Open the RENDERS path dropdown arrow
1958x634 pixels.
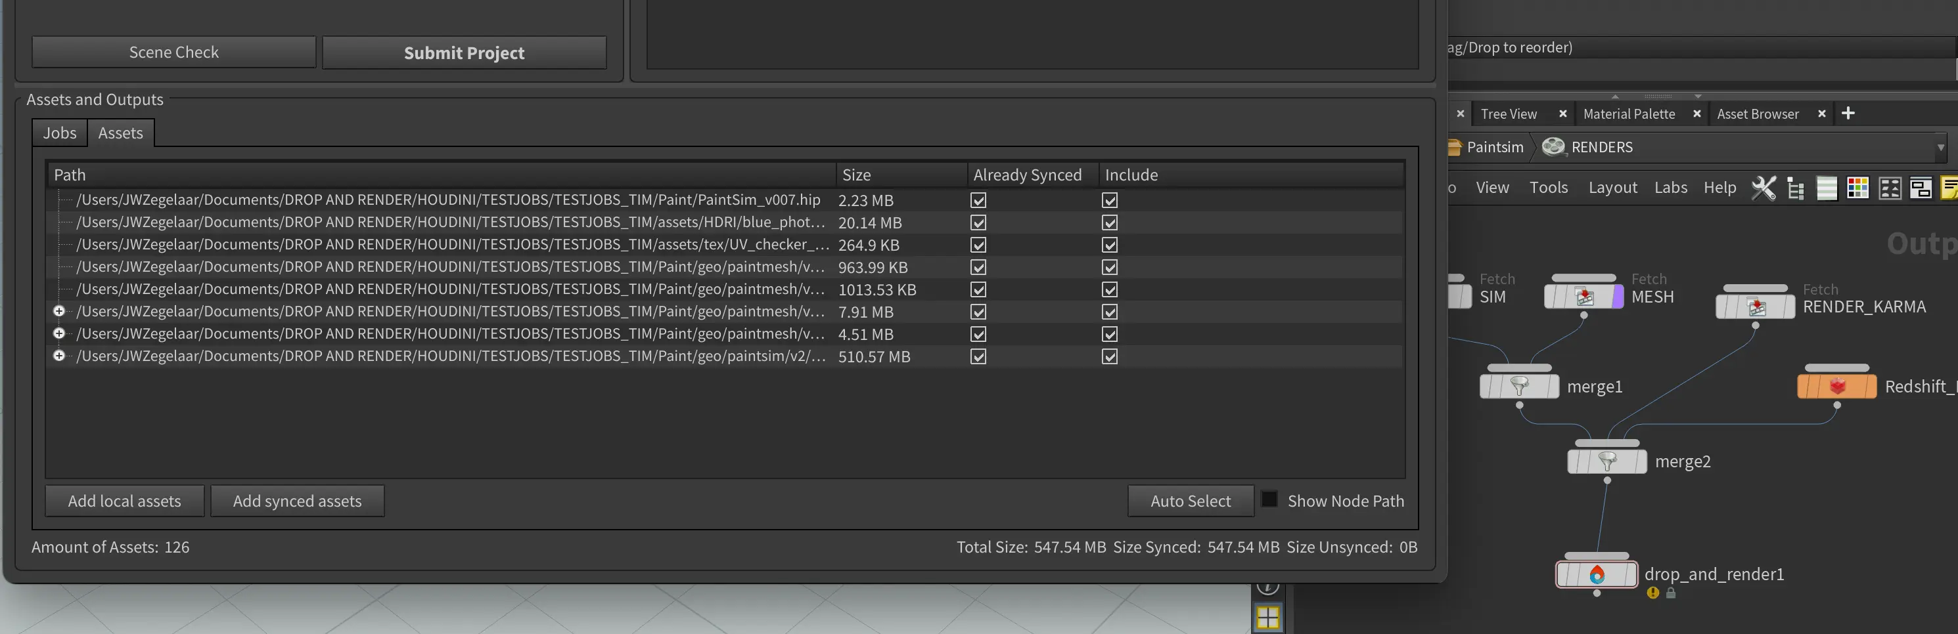point(1940,147)
